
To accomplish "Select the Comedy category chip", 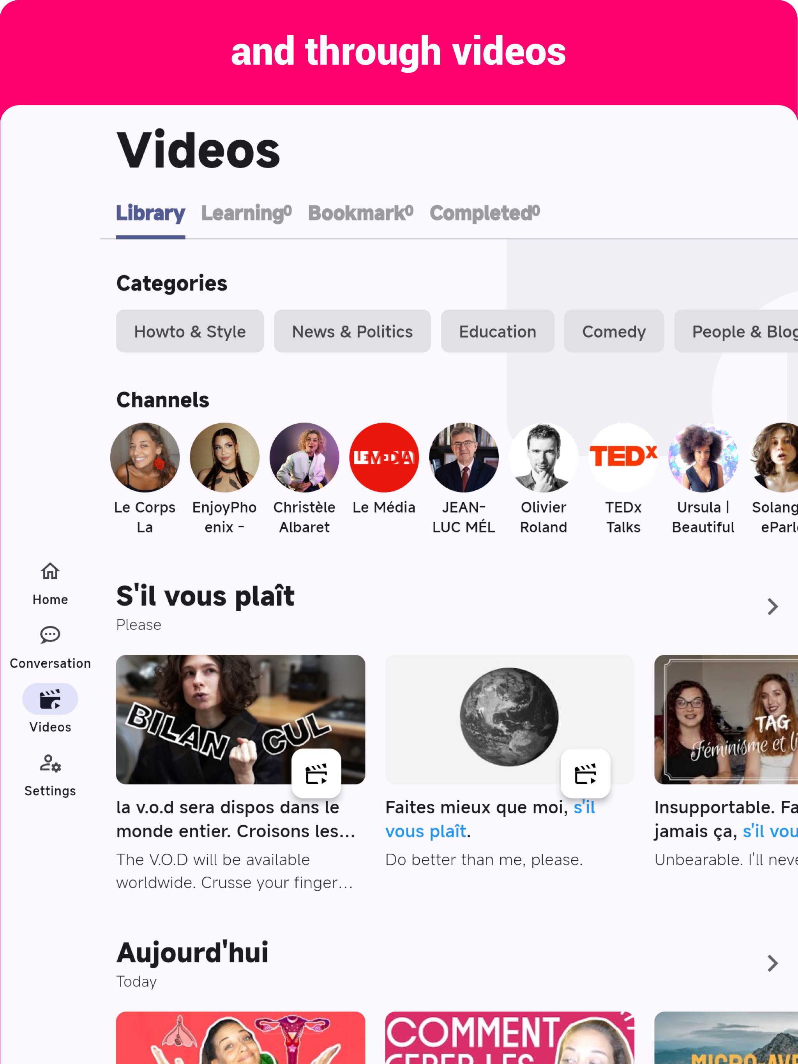I will tap(614, 331).
